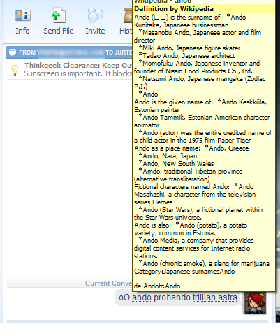Click the Ando (Star Wars) planet entry
Viewport: 280px width, 336px height.
pos(198,213)
